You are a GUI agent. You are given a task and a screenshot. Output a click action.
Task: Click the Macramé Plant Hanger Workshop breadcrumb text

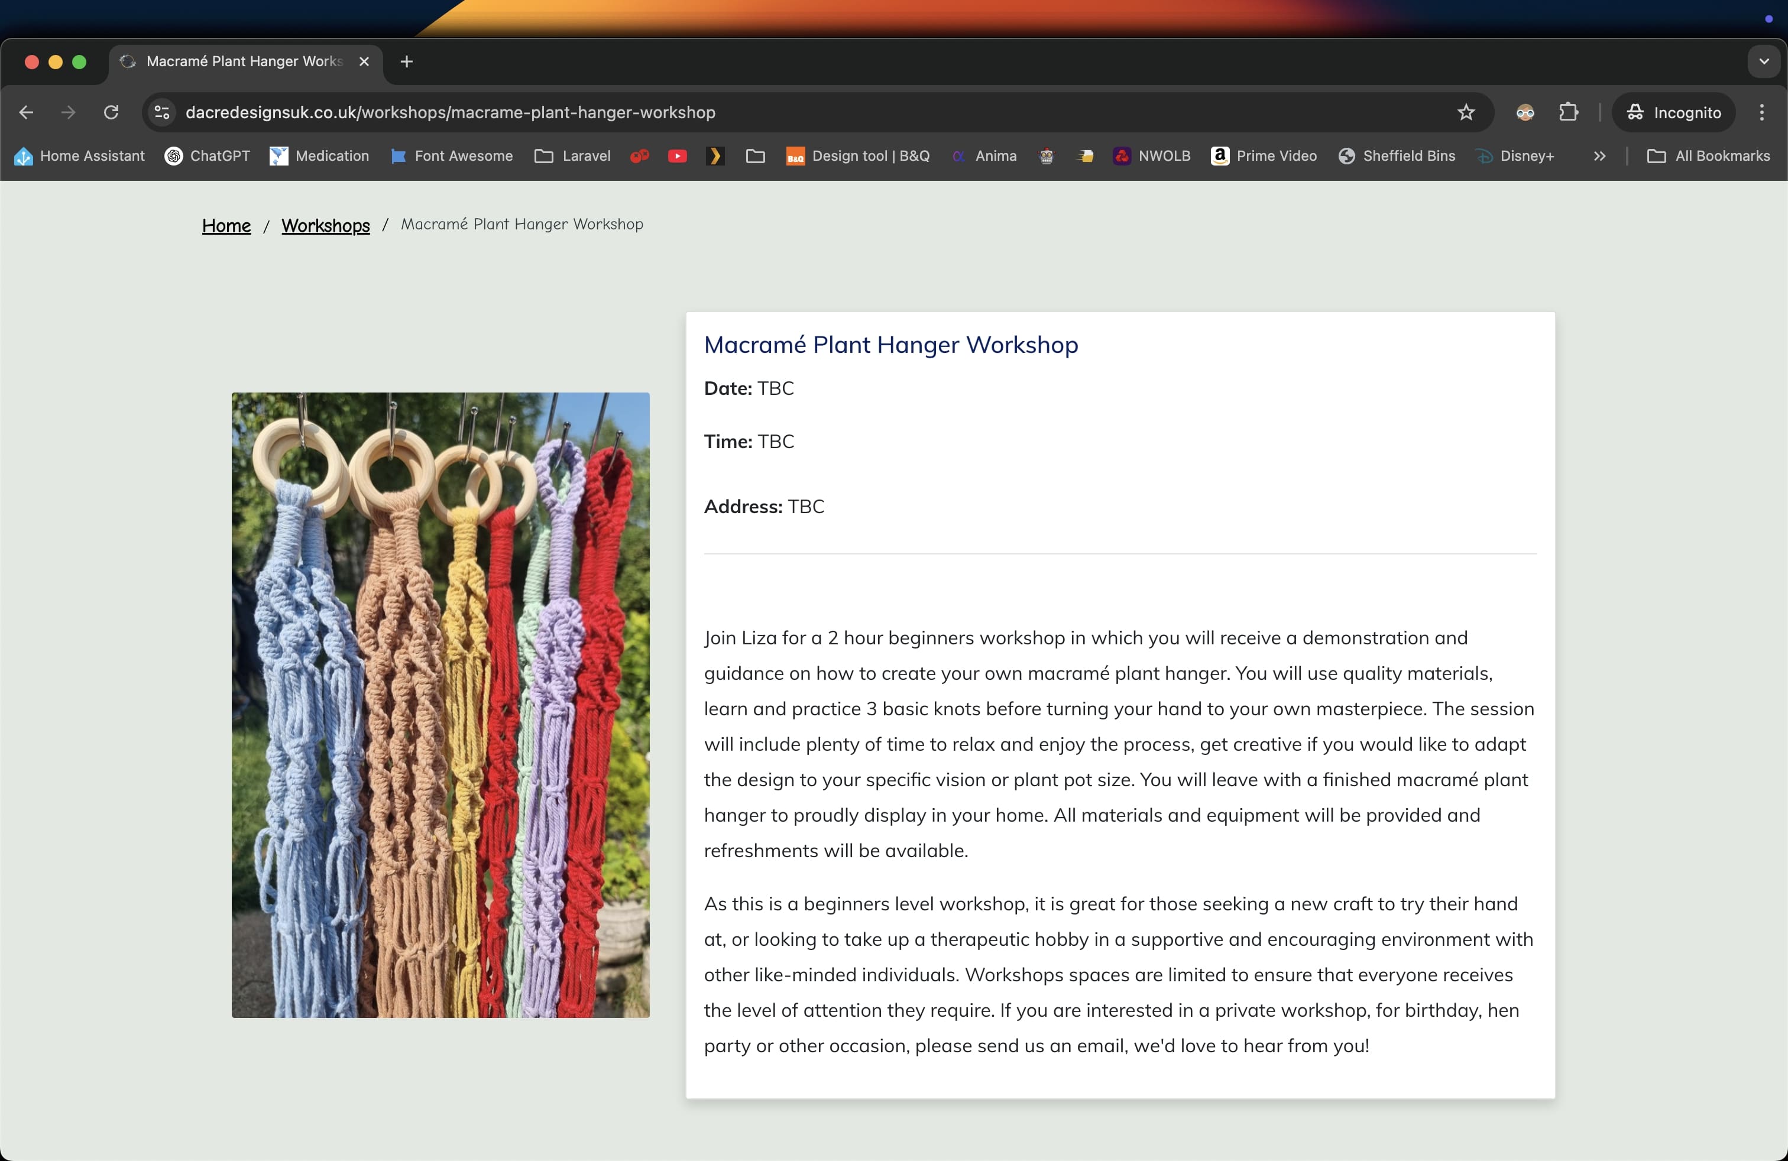pos(522,225)
